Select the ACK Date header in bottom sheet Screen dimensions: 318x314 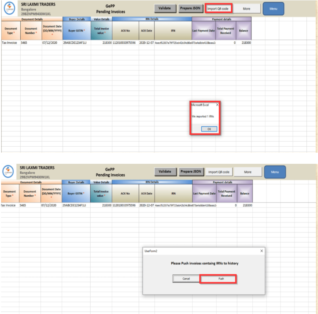[x=147, y=193]
